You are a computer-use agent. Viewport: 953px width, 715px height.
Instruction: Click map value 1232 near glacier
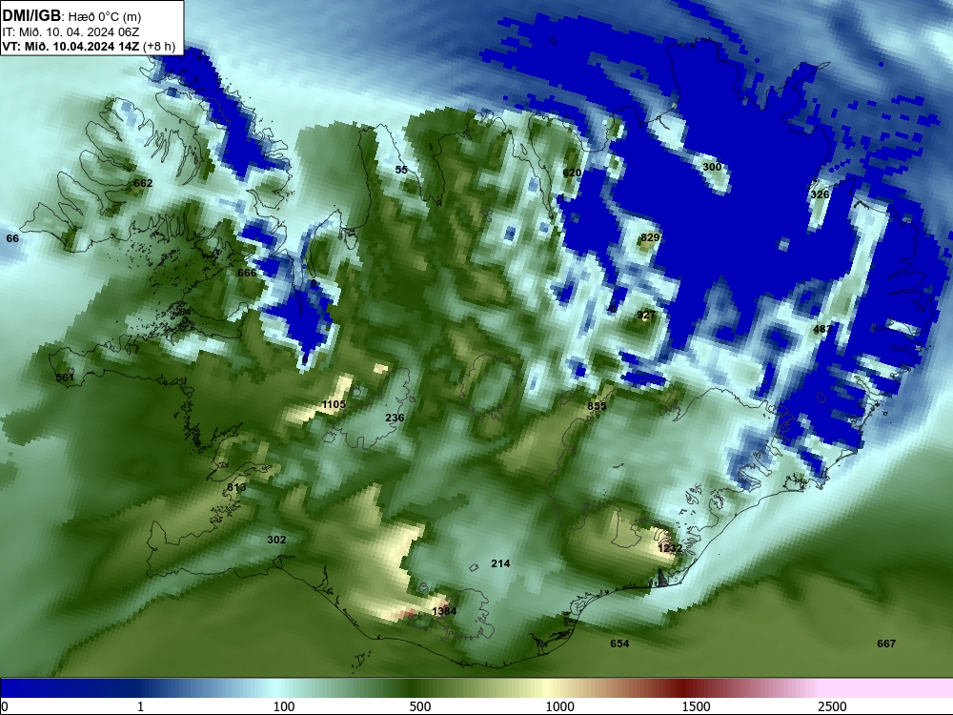coord(670,548)
